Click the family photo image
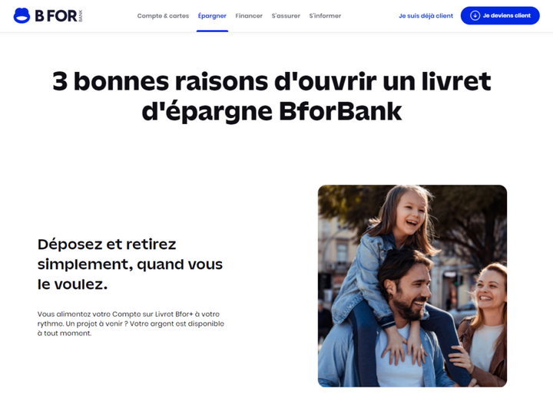Viewport: 553px width, 397px height. point(412,286)
